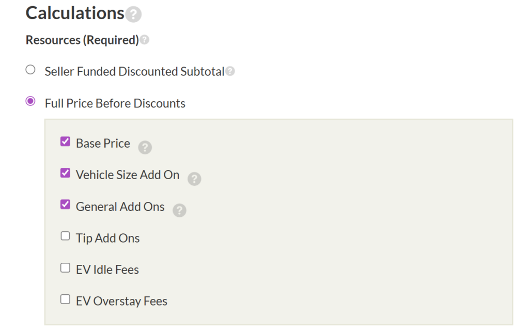Open the help icon beside Calculations heading
The height and width of the screenshot is (333, 529).
pyautogui.click(x=133, y=14)
